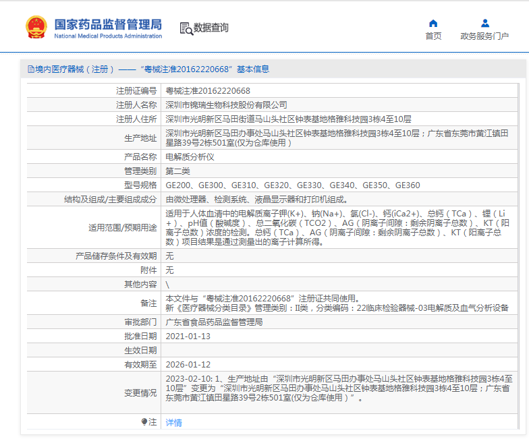Image resolution: width=529 pixels, height=441 pixels.
Task: Click the 有效期至 label
Action: (x=140, y=365)
